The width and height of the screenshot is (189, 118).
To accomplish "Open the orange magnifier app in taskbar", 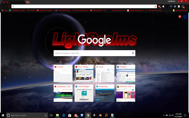I will pos(106,115).
